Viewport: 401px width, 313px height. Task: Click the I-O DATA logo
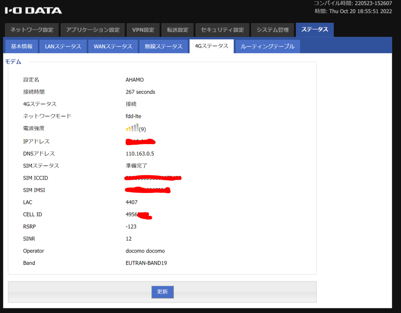click(33, 10)
